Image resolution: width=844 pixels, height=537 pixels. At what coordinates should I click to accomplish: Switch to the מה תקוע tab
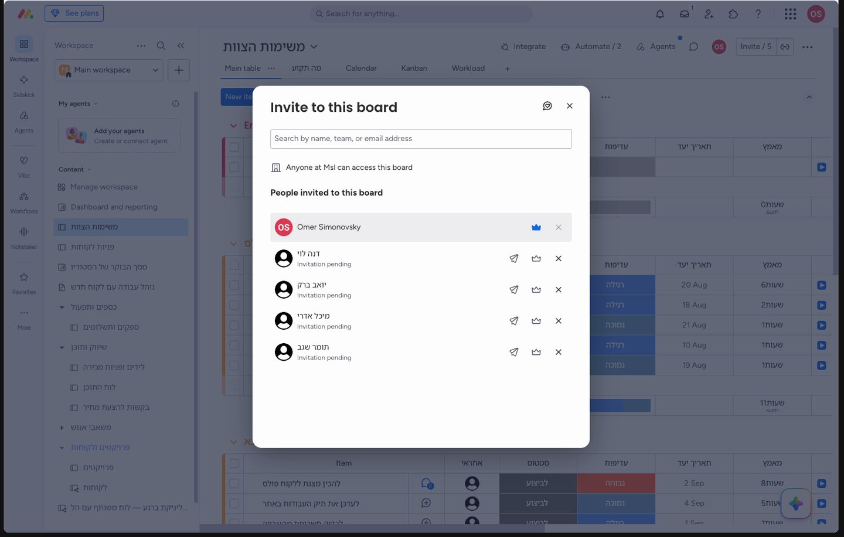[x=307, y=69]
